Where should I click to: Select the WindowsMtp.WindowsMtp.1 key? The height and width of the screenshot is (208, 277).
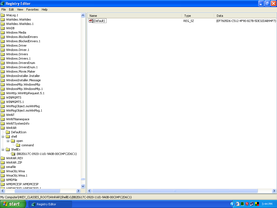coord(24,89)
